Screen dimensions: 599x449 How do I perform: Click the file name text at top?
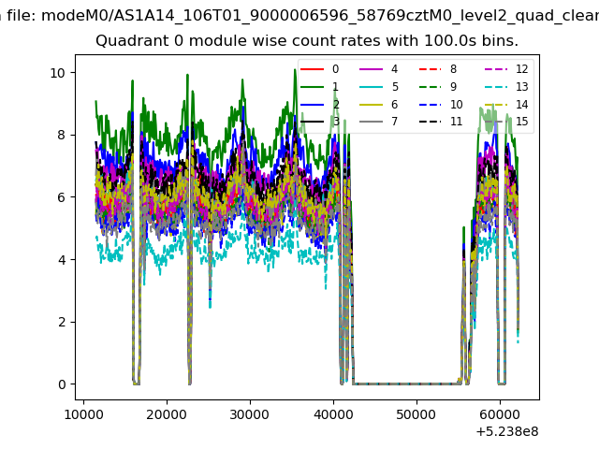(x=299, y=16)
